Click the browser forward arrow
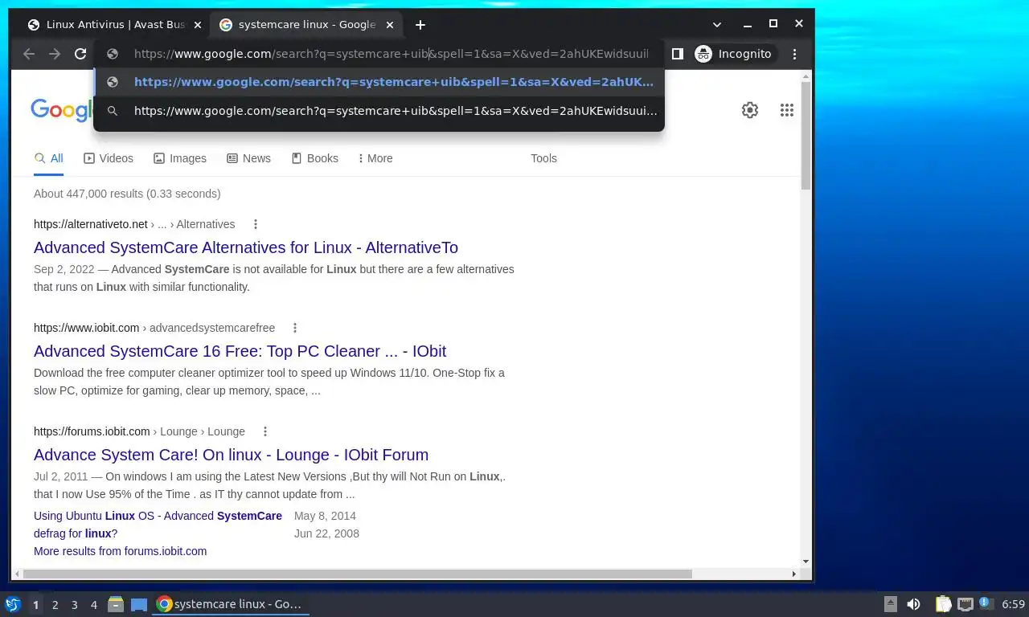 click(x=55, y=54)
